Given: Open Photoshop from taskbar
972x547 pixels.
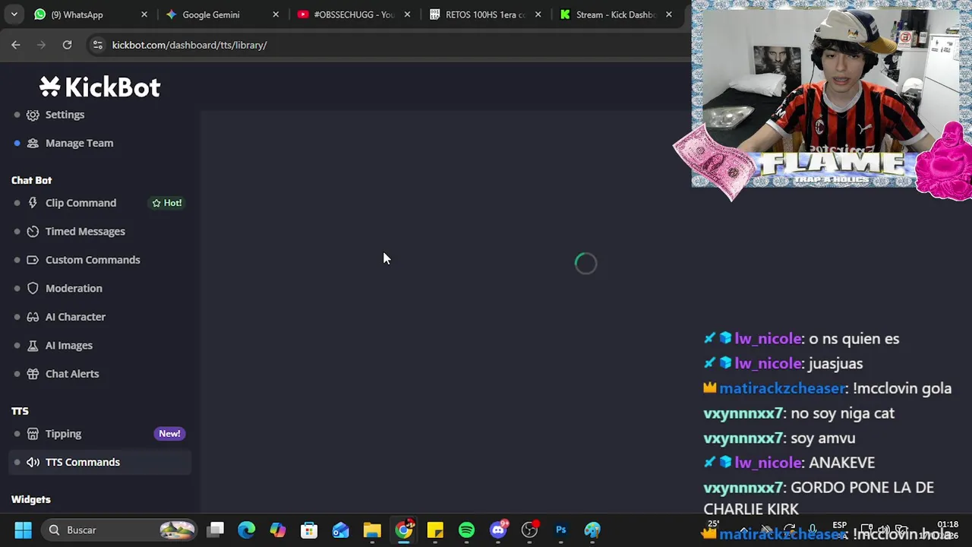Looking at the screenshot, I should pos(561,530).
